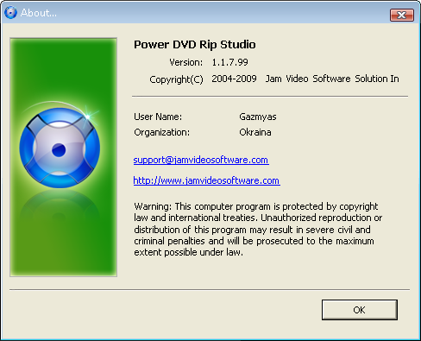Click the Copyright(C) label
This screenshot has width=421, height=341.
[176, 79]
